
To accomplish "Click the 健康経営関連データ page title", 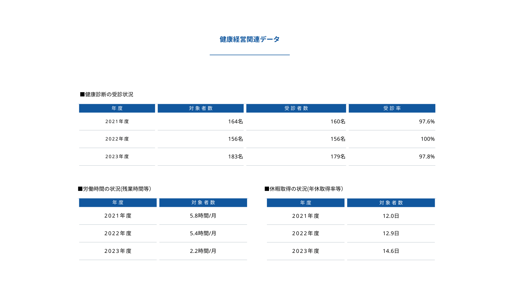I will [250, 39].
